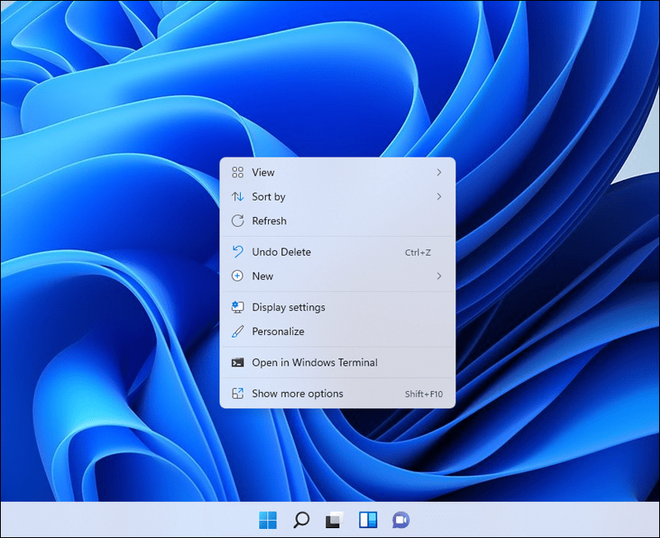Choose View in the context menu

pyautogui.click(x=337, y=172)
